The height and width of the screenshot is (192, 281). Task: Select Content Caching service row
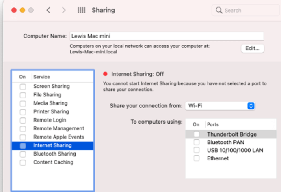pyautogui.click(x=53, y=162)
